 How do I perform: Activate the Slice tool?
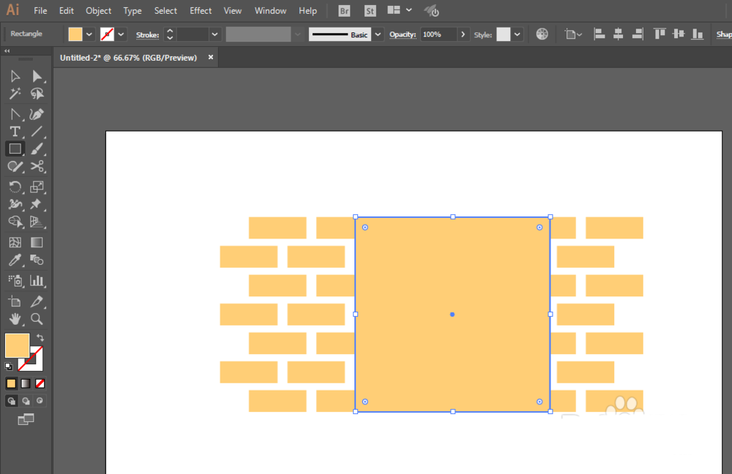tap(37, 301)
